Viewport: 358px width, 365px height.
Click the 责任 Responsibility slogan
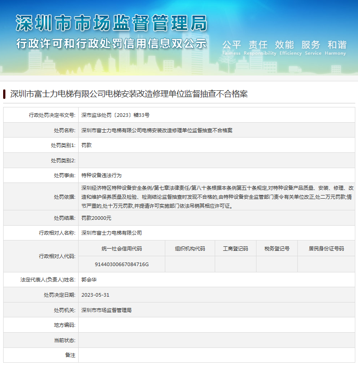pyautogui.click(x=260, y=48)
